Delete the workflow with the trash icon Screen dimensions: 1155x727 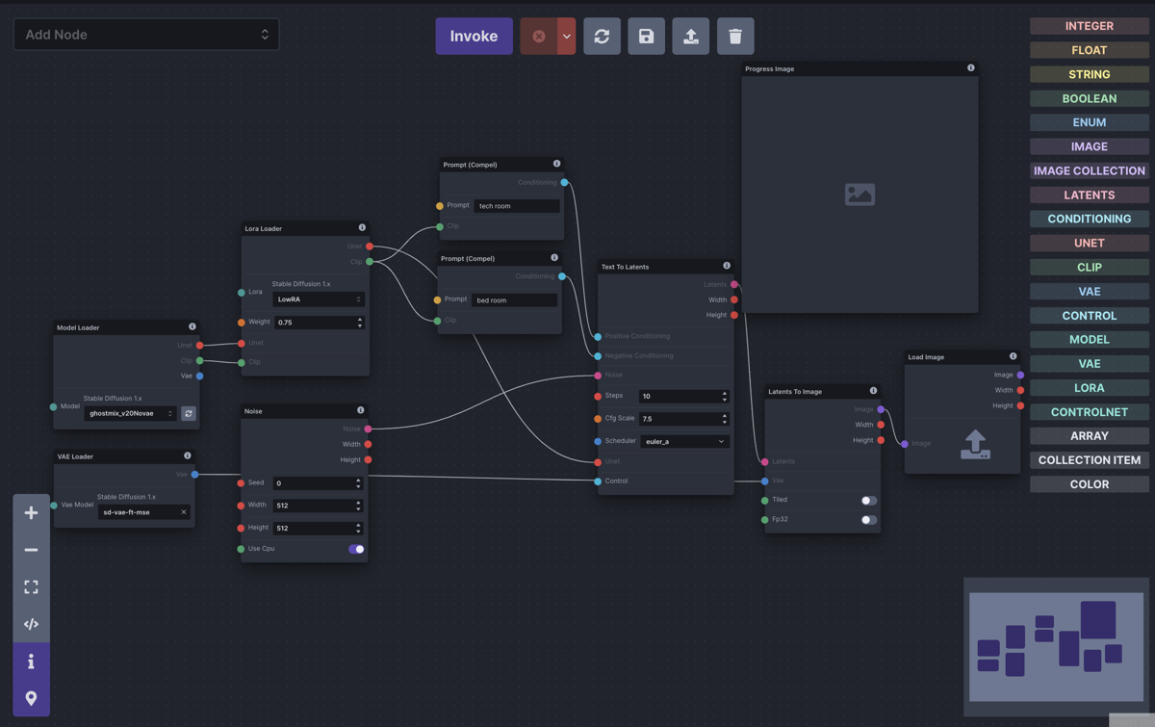point(735,36)
